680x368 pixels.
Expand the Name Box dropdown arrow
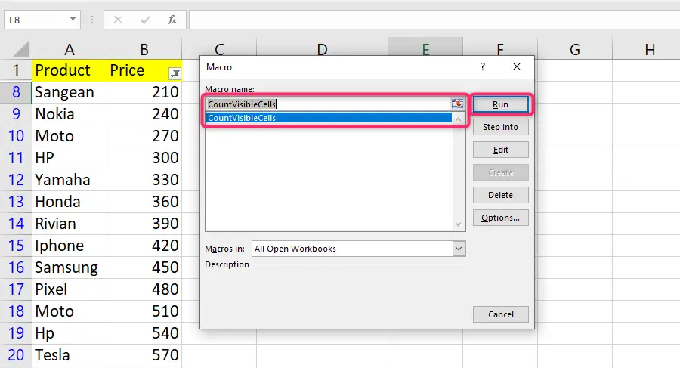(x=73, y=20)
